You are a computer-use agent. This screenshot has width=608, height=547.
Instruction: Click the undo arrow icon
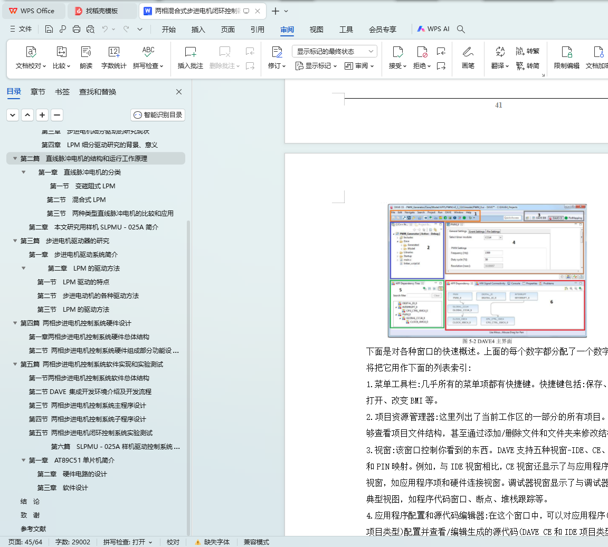tap(104, 29)
